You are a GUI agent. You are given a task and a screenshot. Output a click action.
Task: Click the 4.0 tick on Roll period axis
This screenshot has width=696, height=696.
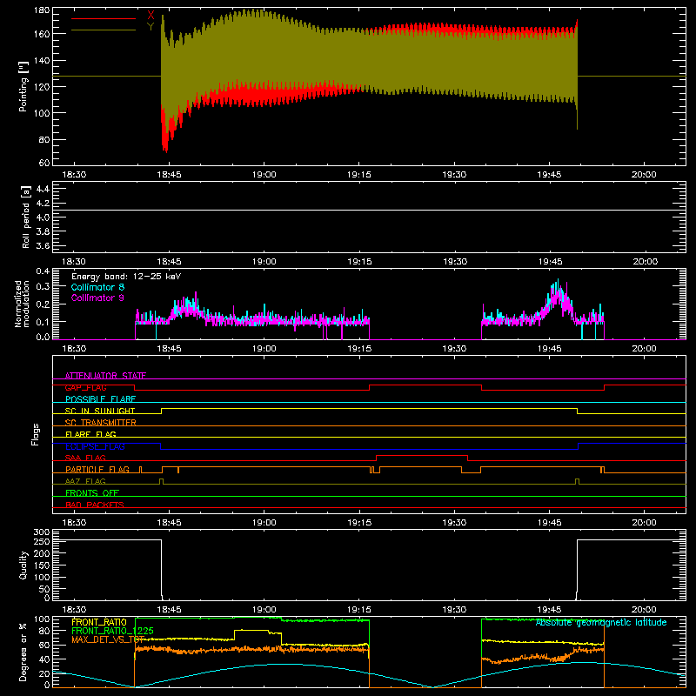tap(43, 217)
